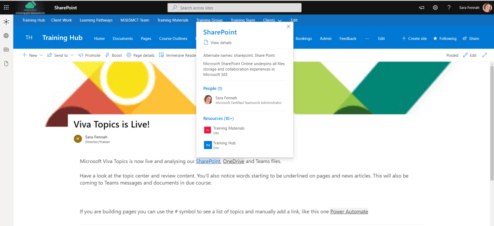Expand the New dropdown arrow
494x226 pixels.
[x=41, y=55]
